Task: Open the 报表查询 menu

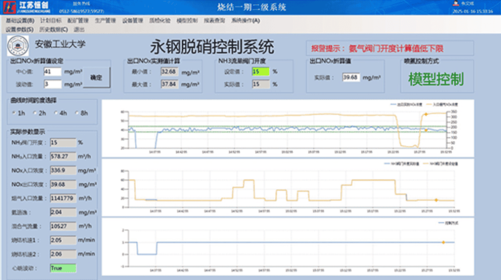Action: point(214,21)
